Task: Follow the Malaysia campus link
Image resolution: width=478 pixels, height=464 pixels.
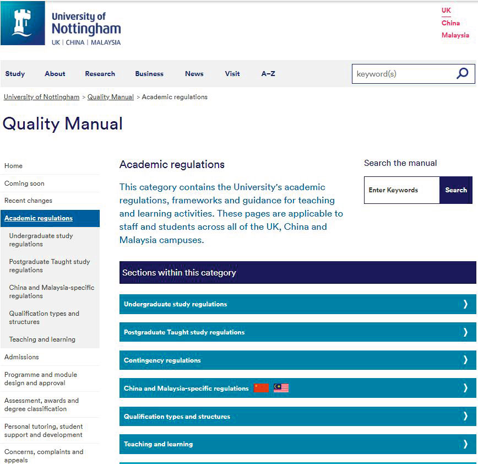Action: click(x=455, y=35)
